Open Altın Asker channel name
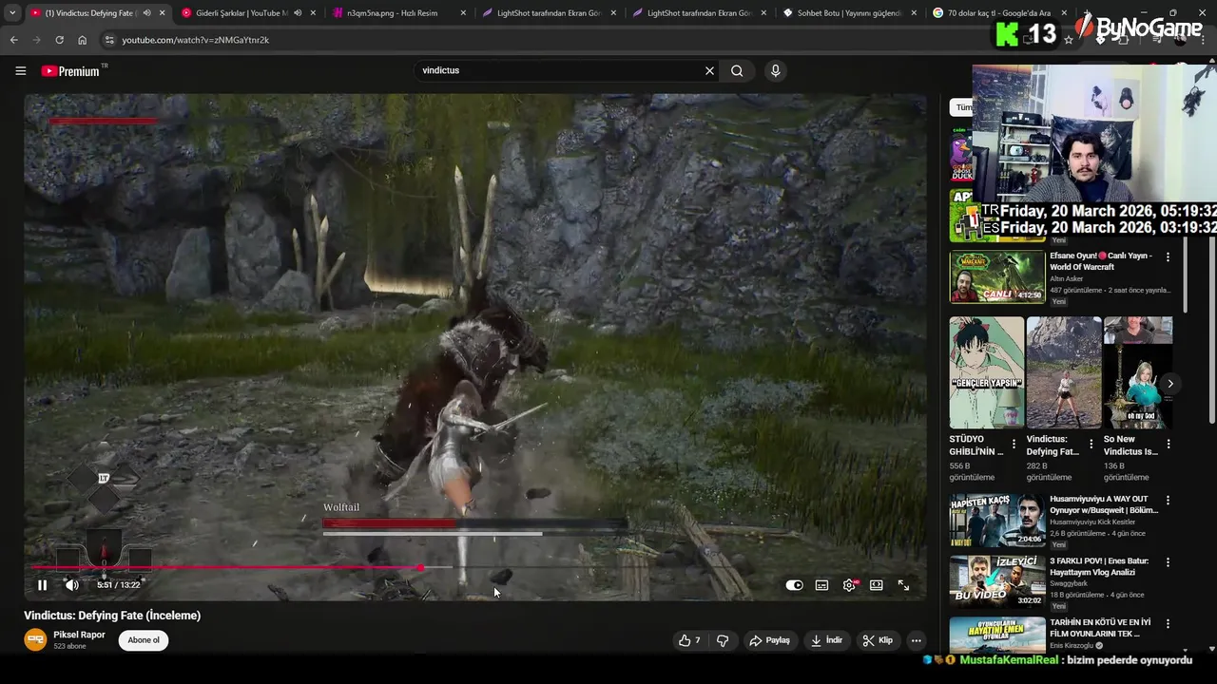The height and width of the screenshot is (684, 1217). point(1069,278)
